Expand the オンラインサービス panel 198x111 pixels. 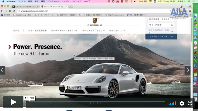[x=161, y=36]
